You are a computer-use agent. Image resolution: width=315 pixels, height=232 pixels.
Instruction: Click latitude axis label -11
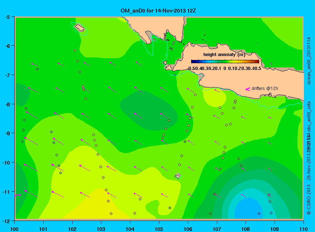(6, 192)
